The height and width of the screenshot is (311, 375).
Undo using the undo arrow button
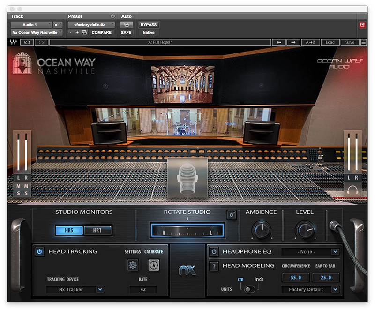pyautogui.click(x=27, y=42)
